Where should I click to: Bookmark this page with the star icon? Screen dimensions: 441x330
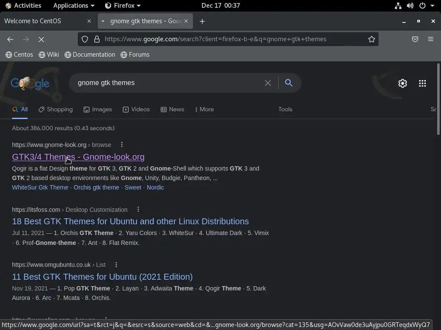[x=372, y=39]
